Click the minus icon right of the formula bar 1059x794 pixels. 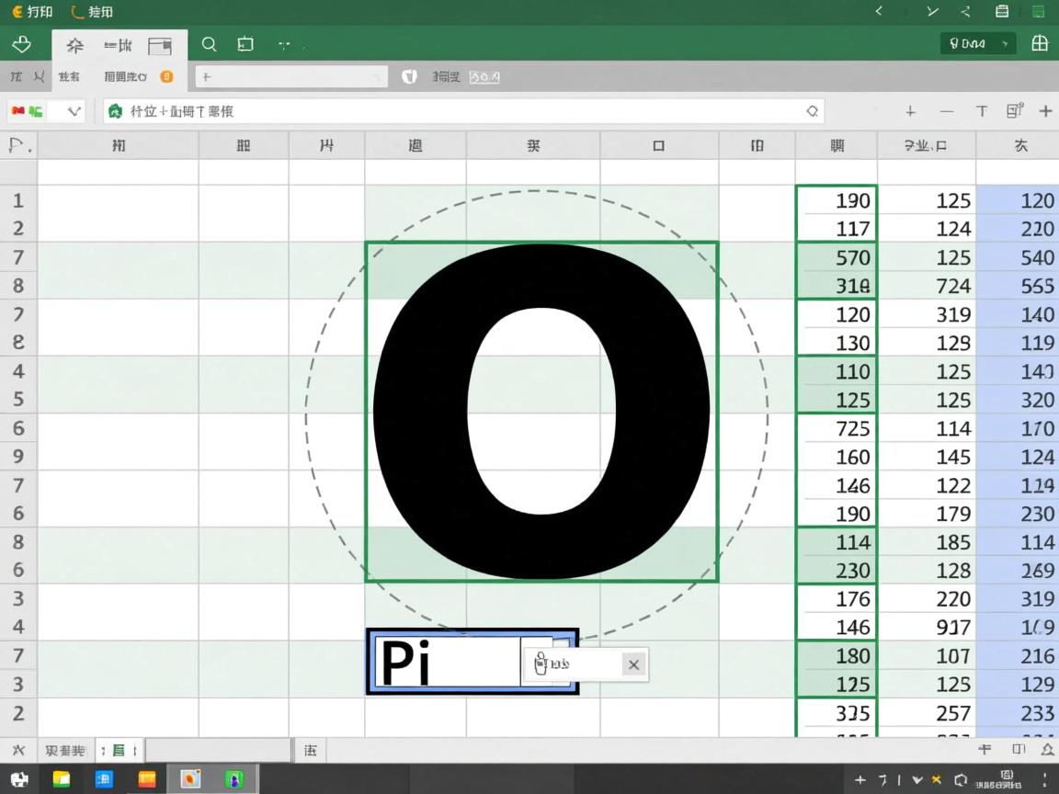[947, 111]
